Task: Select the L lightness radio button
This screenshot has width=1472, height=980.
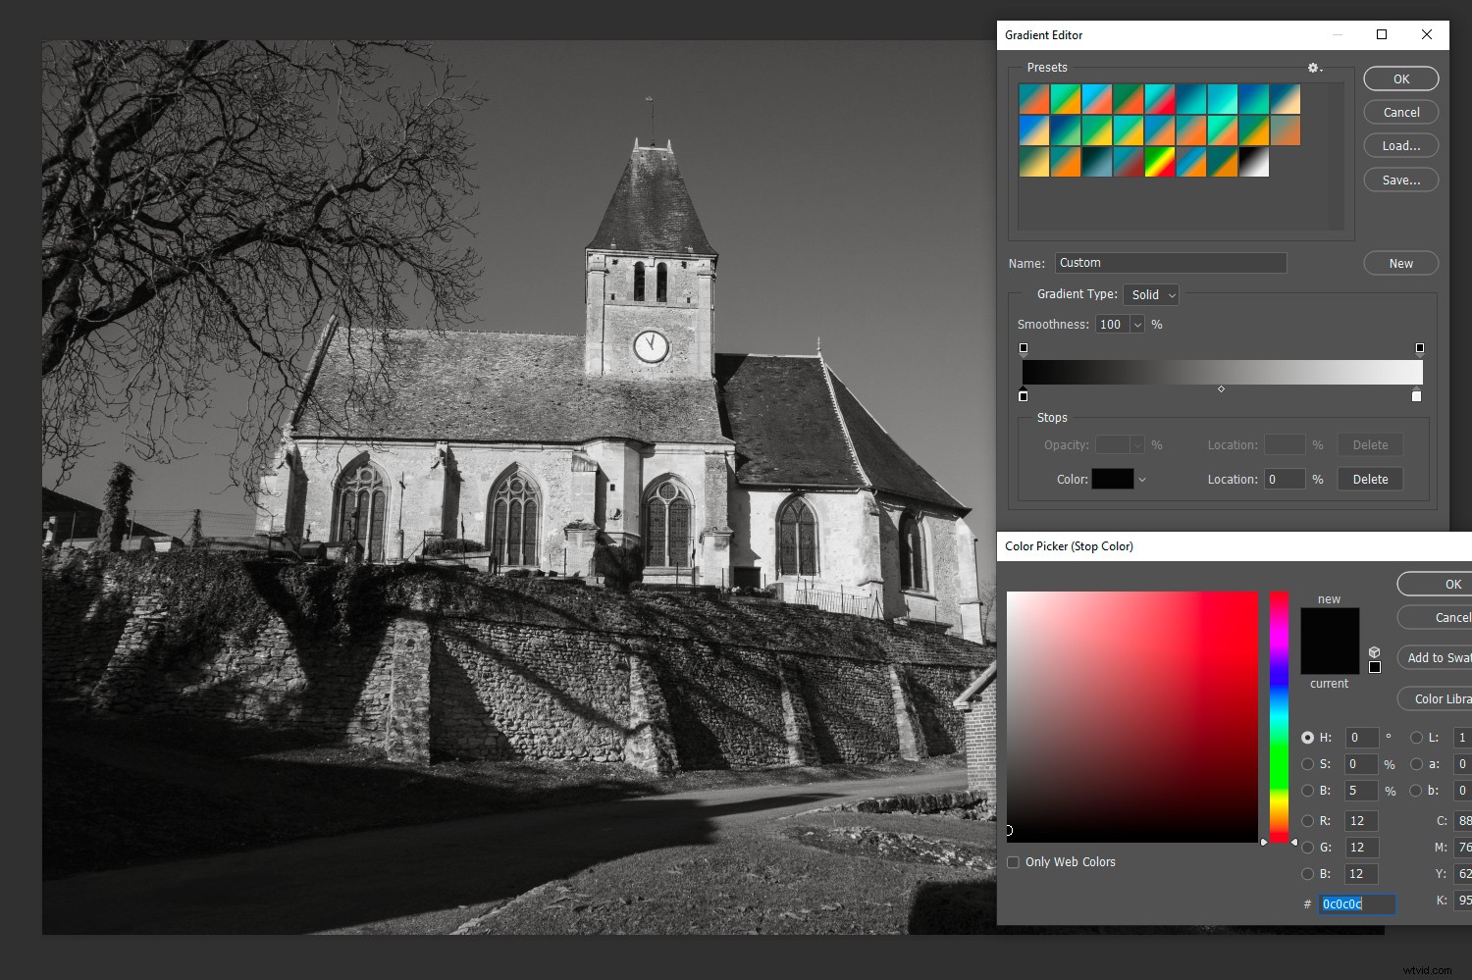Action: click(1416, 738)
